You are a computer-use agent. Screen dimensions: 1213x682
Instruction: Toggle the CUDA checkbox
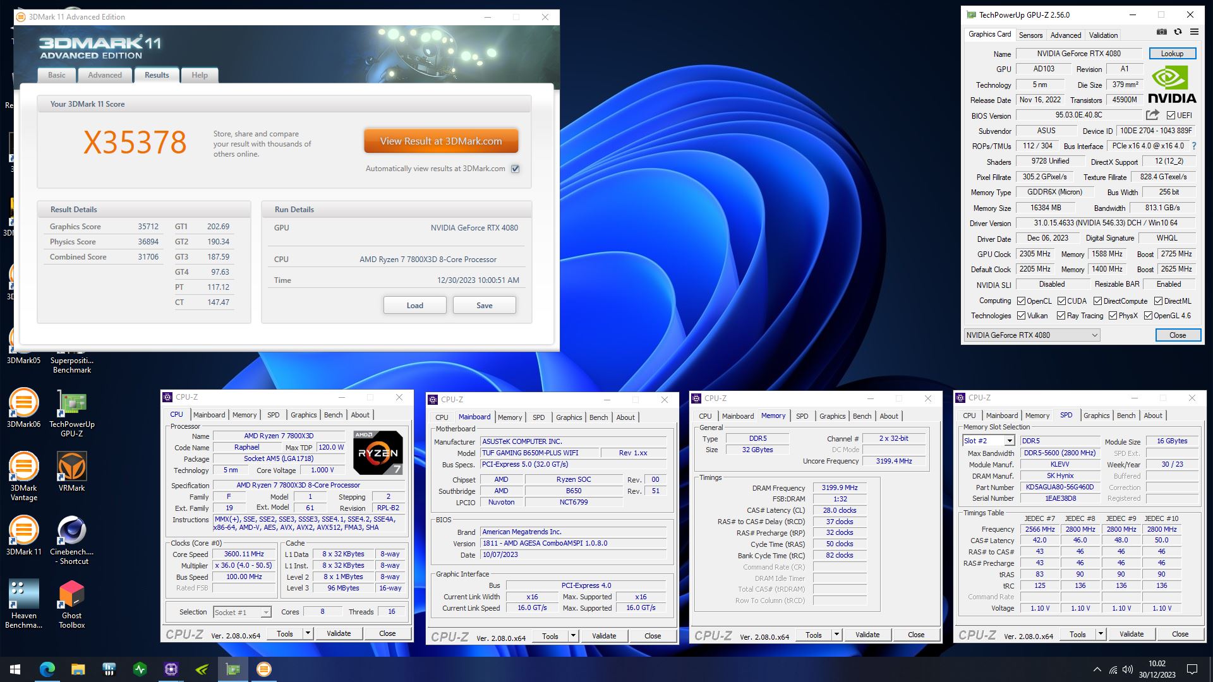(x=1061, y=301)
